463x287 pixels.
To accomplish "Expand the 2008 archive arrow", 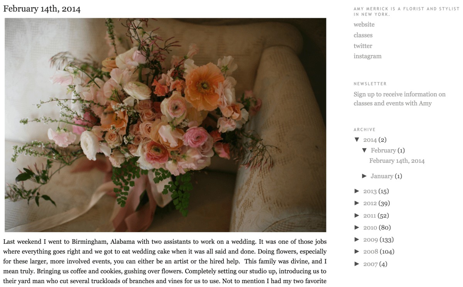I will tap(357, 252).
